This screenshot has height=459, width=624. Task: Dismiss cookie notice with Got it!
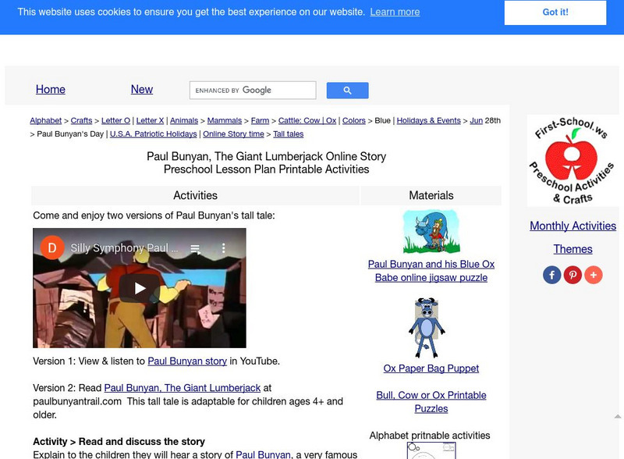pos(555,12)
